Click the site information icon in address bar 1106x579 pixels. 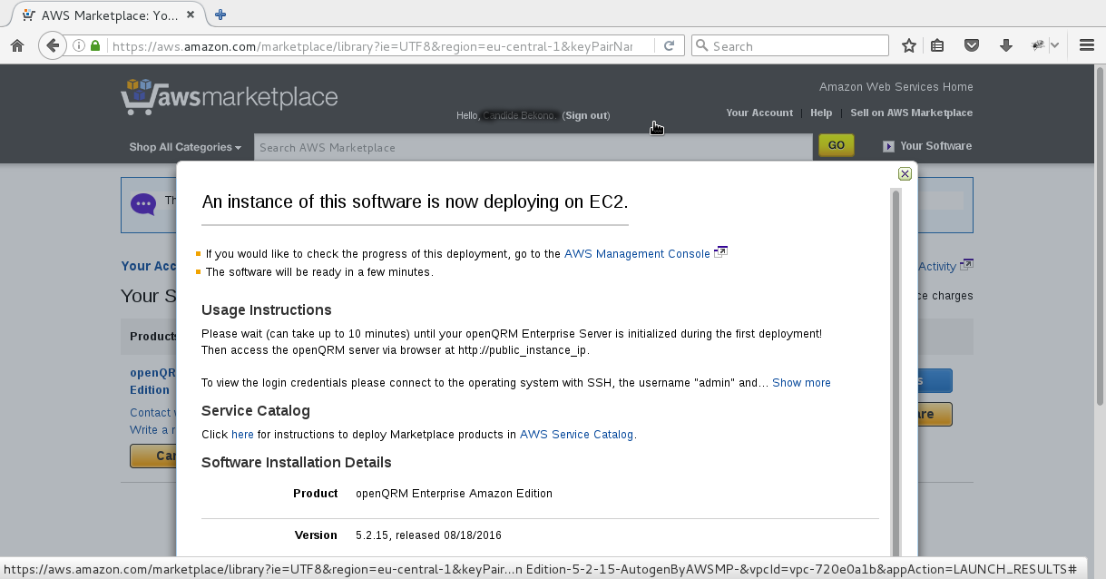[x=79, y=45]
